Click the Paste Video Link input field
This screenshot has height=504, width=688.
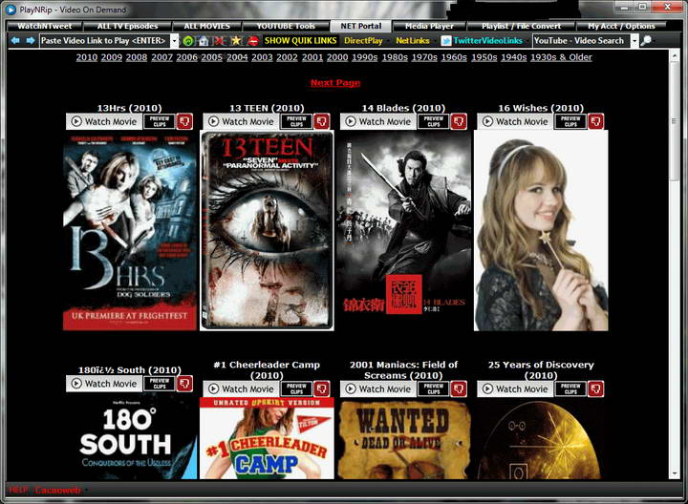point(105,41)
